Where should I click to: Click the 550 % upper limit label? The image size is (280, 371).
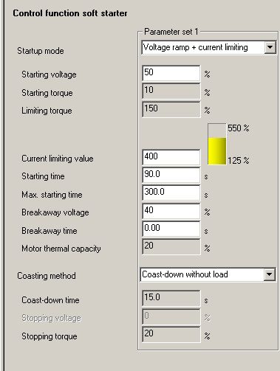pos(239,128)
